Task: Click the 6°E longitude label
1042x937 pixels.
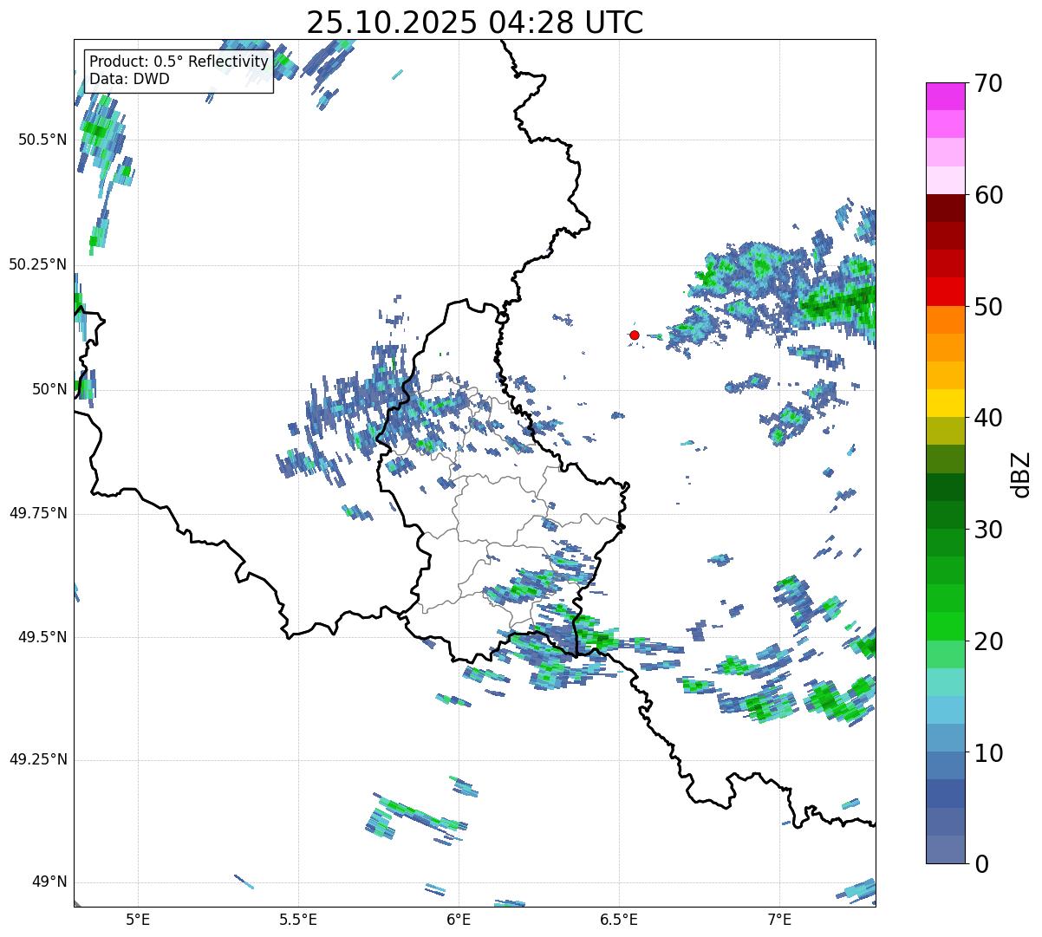Action: pos(459,919)
